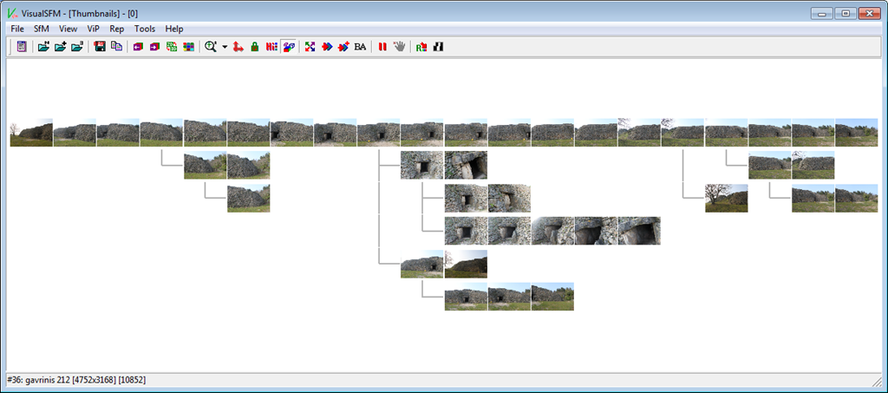Open the SfM menu
Viewport: 888px width, 393px height.
42,29
